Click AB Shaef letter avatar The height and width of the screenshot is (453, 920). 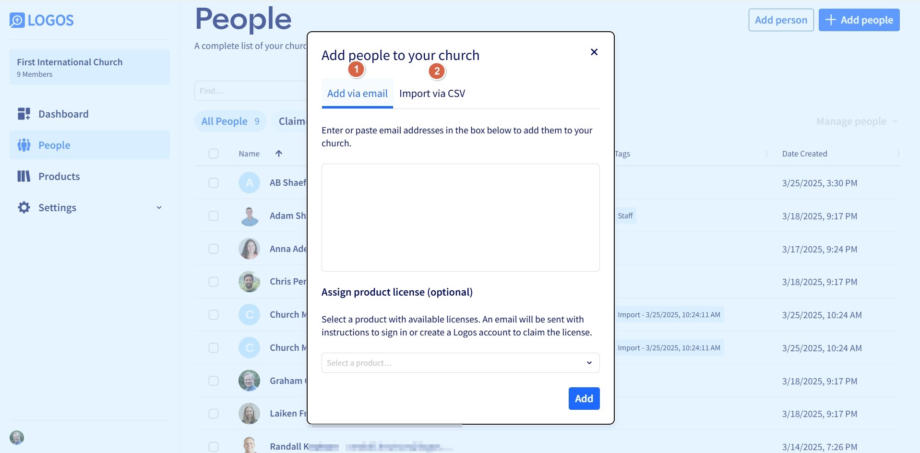[249, 183]
